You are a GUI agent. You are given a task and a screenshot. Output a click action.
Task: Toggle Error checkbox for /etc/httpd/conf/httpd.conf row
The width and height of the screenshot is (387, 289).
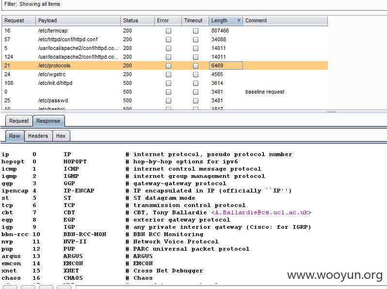(168, 39)
